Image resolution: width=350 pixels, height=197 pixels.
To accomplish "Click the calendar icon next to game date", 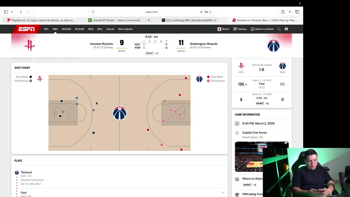I will pyautogui.click(x=237, y=124).
